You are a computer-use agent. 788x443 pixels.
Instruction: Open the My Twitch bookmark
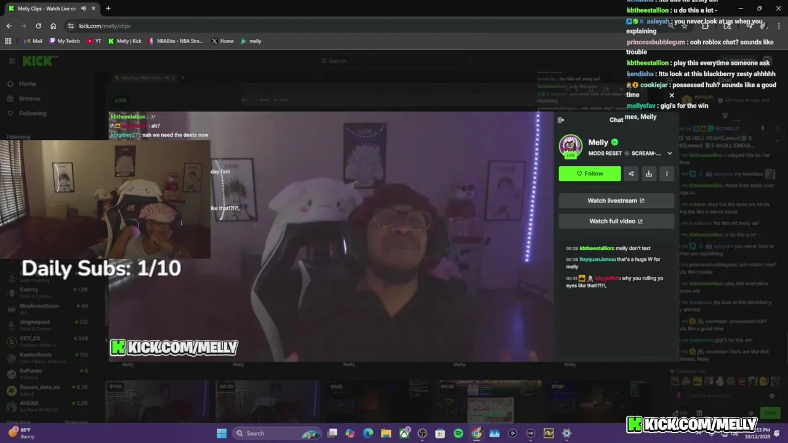65,41
